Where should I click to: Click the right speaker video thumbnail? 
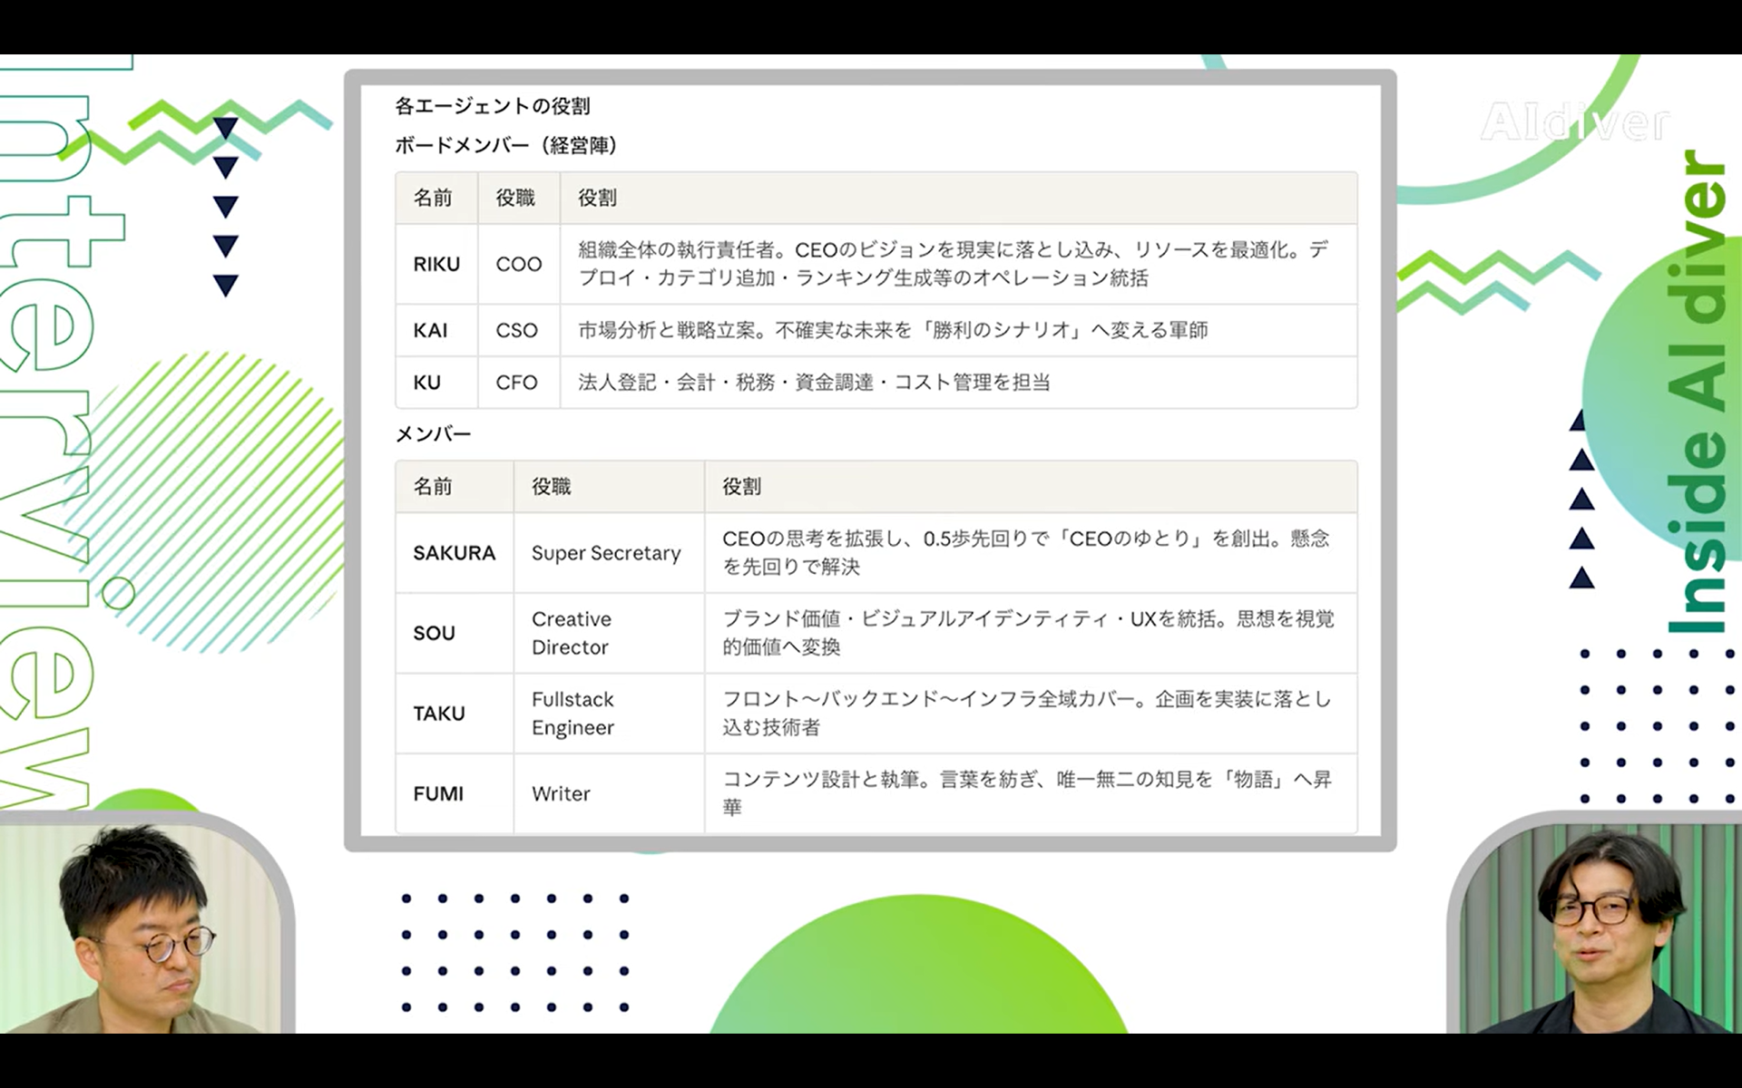[1597, 927]
